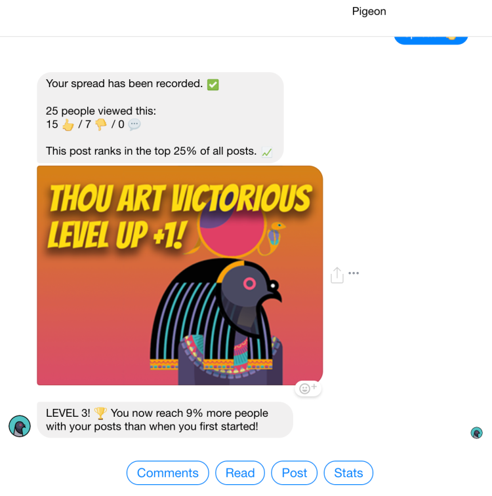Open the Thou Art Victorious image
The width and height of the screenshot is (492, 496).
click(x=180, y=275)
